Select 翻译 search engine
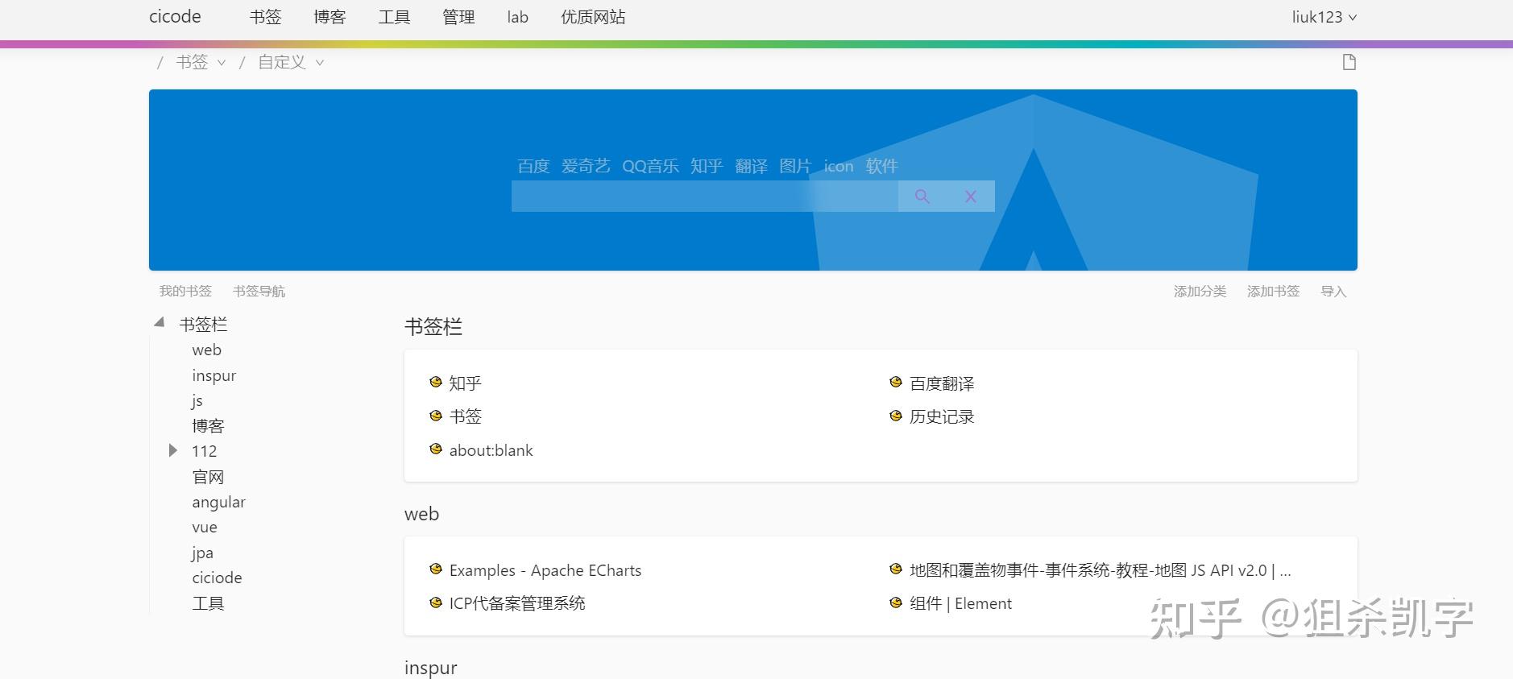The width and height of the screenshot is (1513, 679). pyautogui.click(x=751, y=166)
